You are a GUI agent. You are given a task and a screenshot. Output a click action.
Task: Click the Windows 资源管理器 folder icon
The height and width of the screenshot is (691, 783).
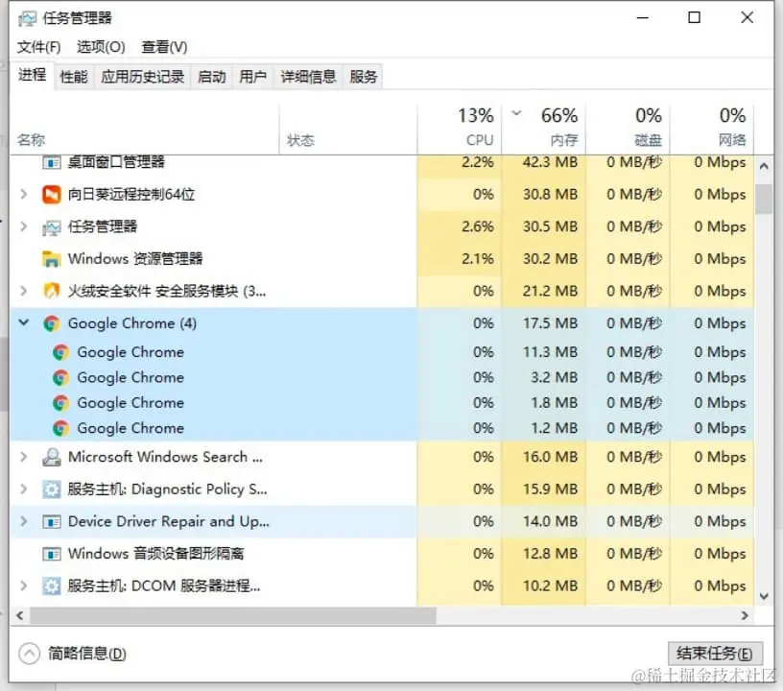[52, 258]
